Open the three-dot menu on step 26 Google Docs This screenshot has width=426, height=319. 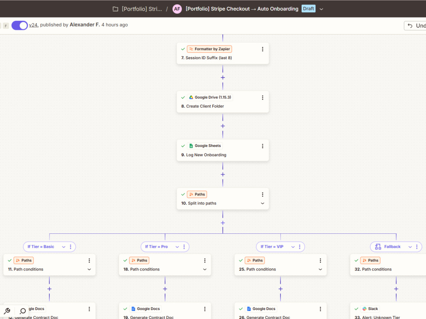point(320,309)
